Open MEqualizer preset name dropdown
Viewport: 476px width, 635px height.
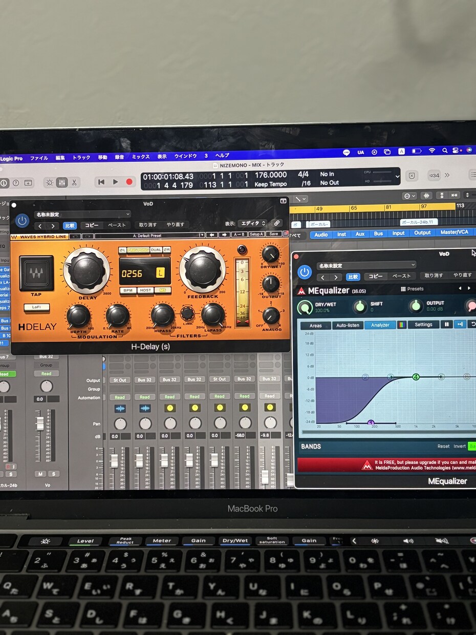(x=366, y=265)
